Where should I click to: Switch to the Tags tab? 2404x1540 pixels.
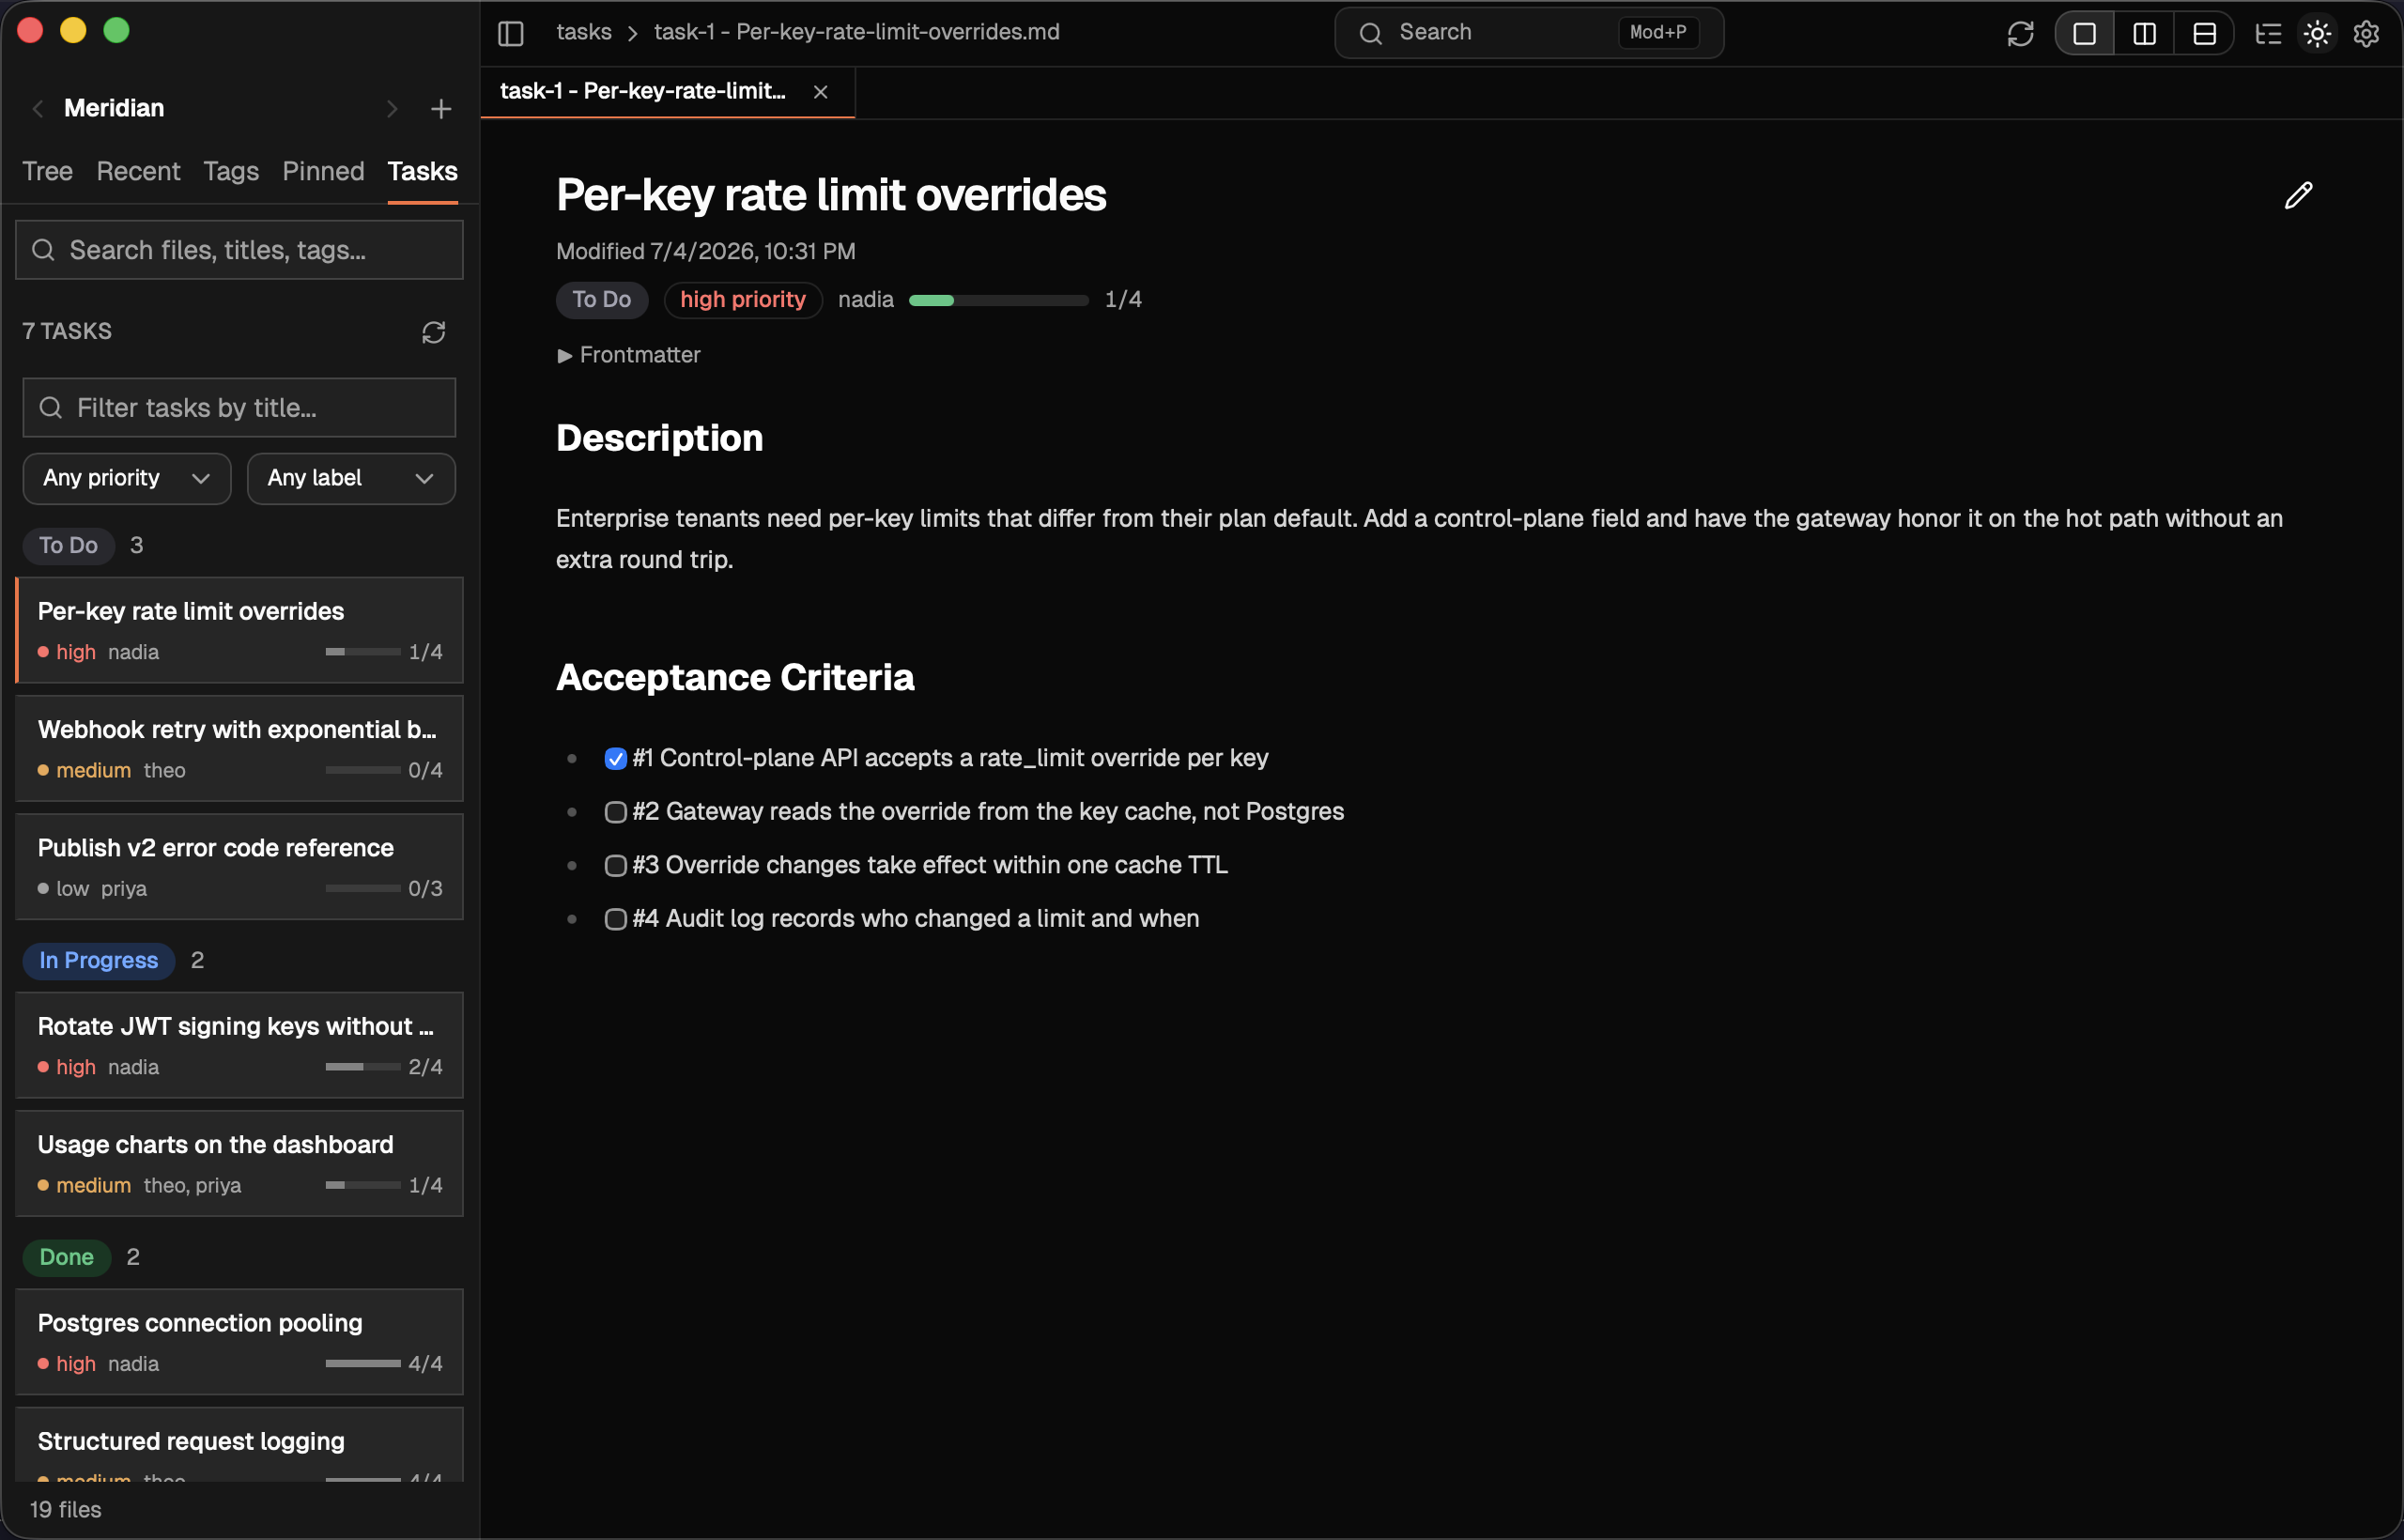coord(231,171)
